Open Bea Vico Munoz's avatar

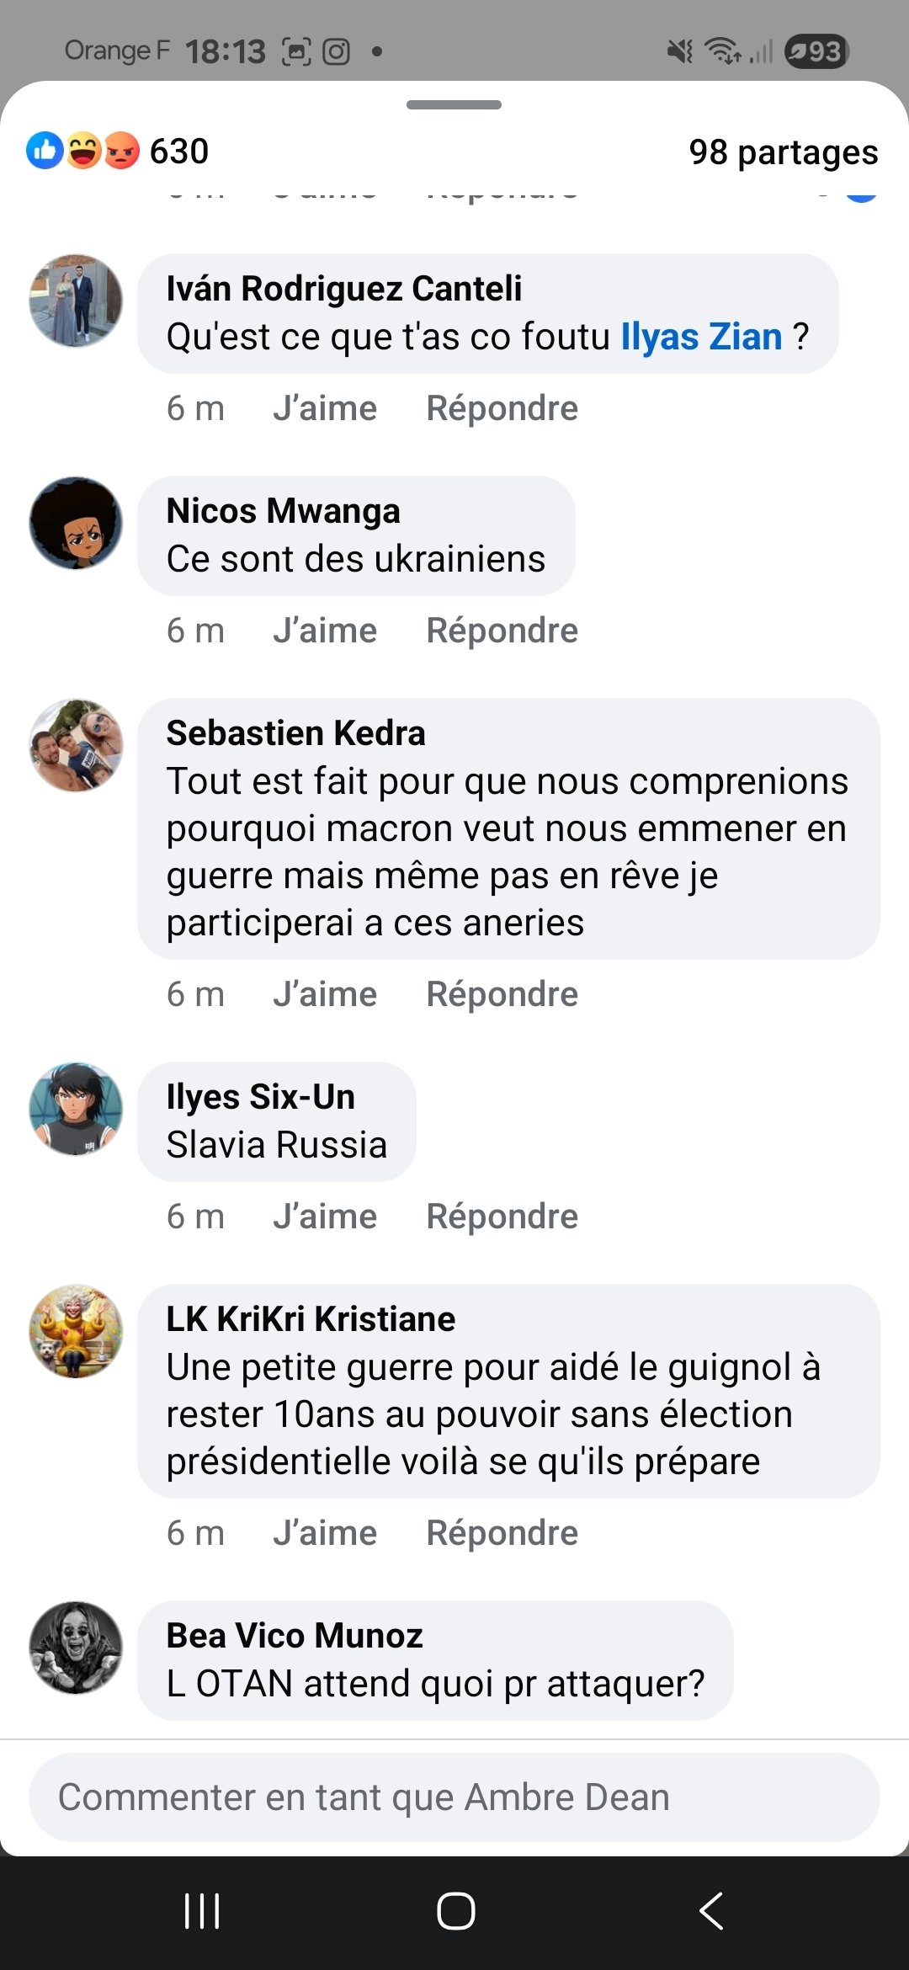76,1648
